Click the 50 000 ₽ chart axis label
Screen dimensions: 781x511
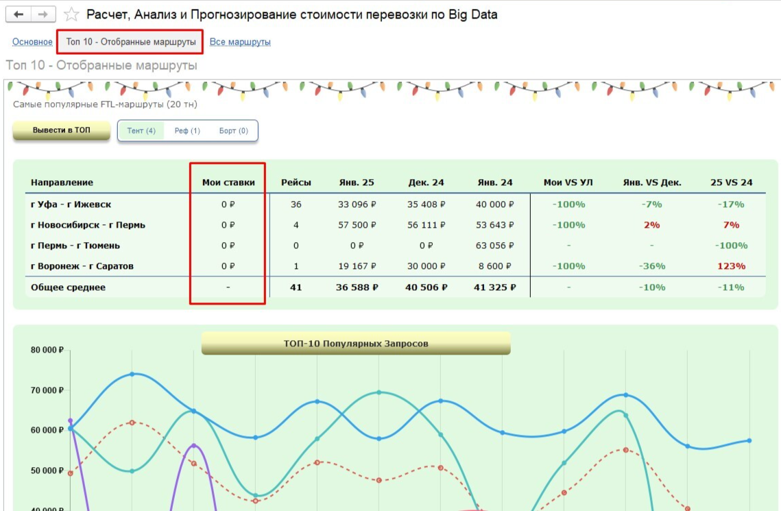tap(47, 471)
